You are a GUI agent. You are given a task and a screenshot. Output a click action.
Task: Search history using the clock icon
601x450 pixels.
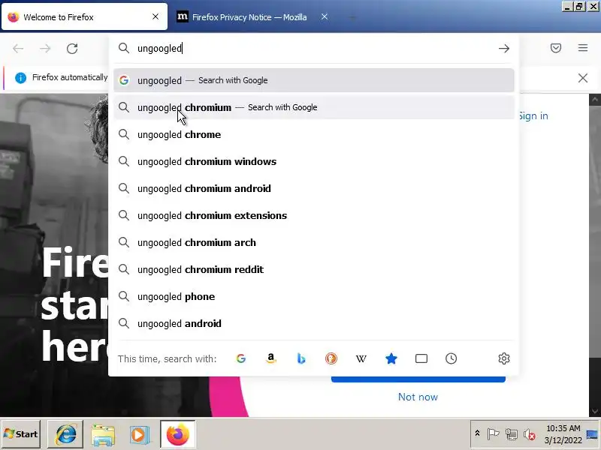click(x=452, y=358)
